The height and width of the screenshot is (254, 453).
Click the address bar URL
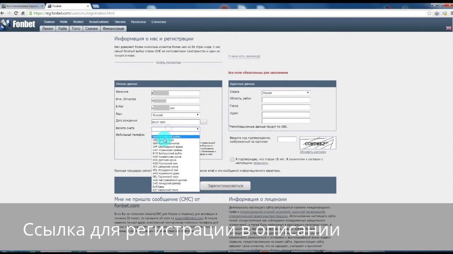pyautogui.click(x=74, y=13)
